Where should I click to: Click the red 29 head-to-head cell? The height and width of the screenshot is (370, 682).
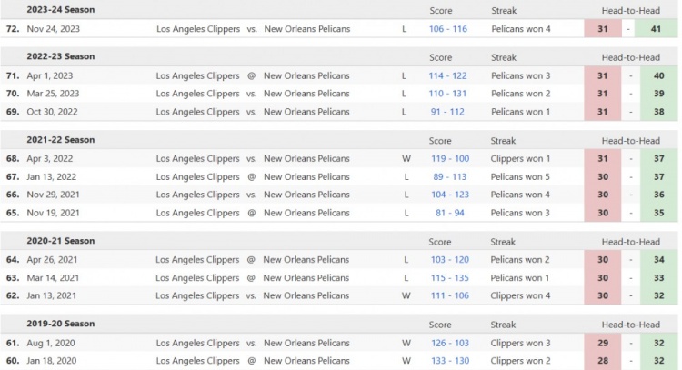pyautogui.click(x=602, y=344)
